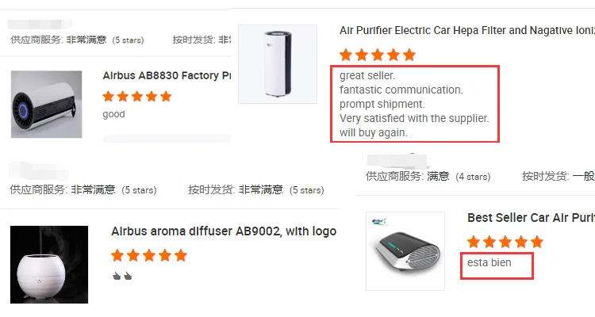Open "Air Purifier Electric Car Hepa Filter" title
The height and width of the screenshot is (317, 595).
click(466, 30)
